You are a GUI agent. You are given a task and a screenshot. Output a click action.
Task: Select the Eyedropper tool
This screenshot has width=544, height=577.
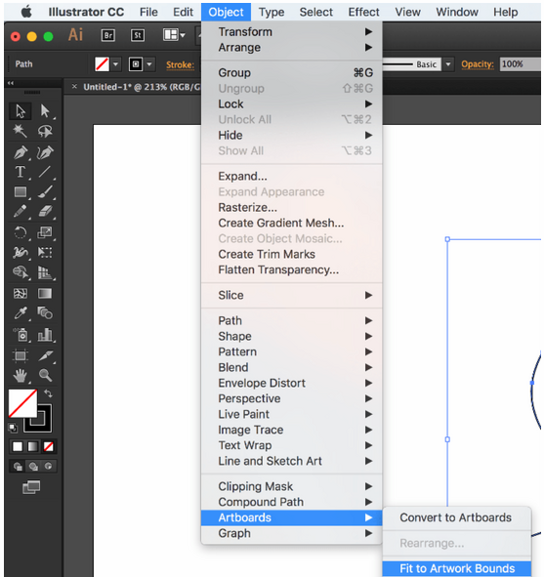21,313
